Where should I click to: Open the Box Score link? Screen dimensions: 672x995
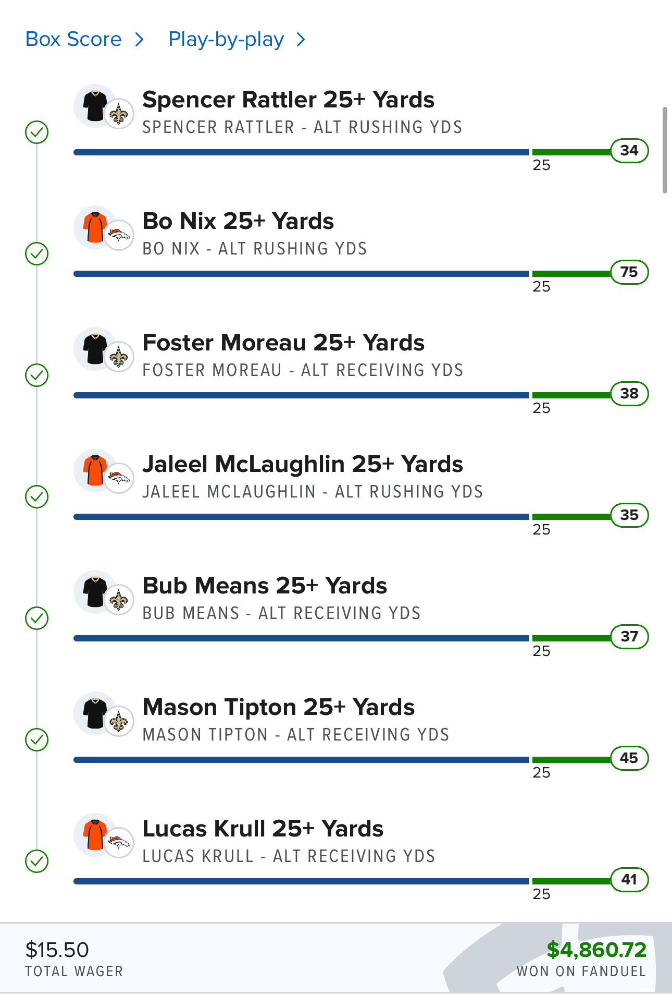[x=73, y=40]
